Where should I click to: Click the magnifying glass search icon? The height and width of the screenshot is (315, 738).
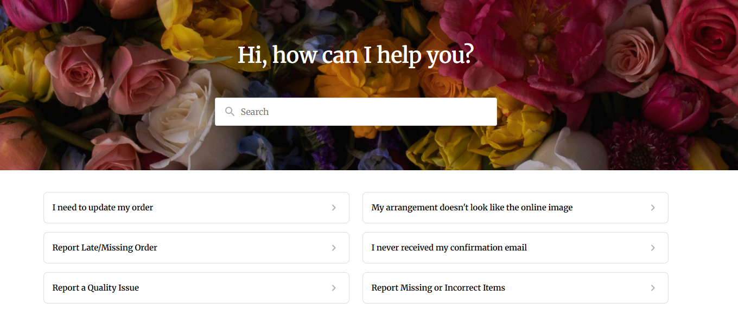point(230,112)
